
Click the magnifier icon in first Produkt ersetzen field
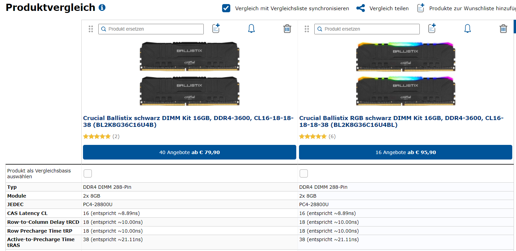coord(104,29)
